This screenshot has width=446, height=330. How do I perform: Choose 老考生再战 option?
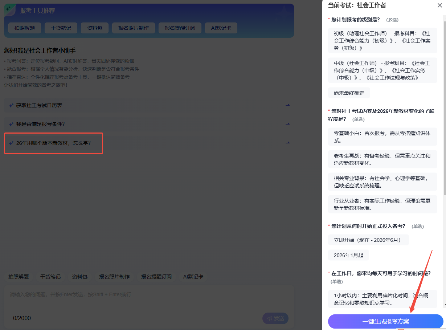(382, 159)
